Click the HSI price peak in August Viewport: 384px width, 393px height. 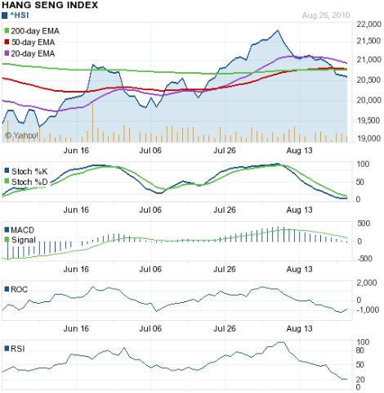point(278,30)
